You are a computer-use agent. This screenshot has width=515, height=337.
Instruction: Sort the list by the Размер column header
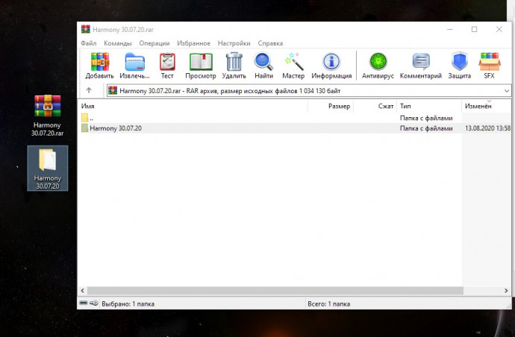pos(331,106)
